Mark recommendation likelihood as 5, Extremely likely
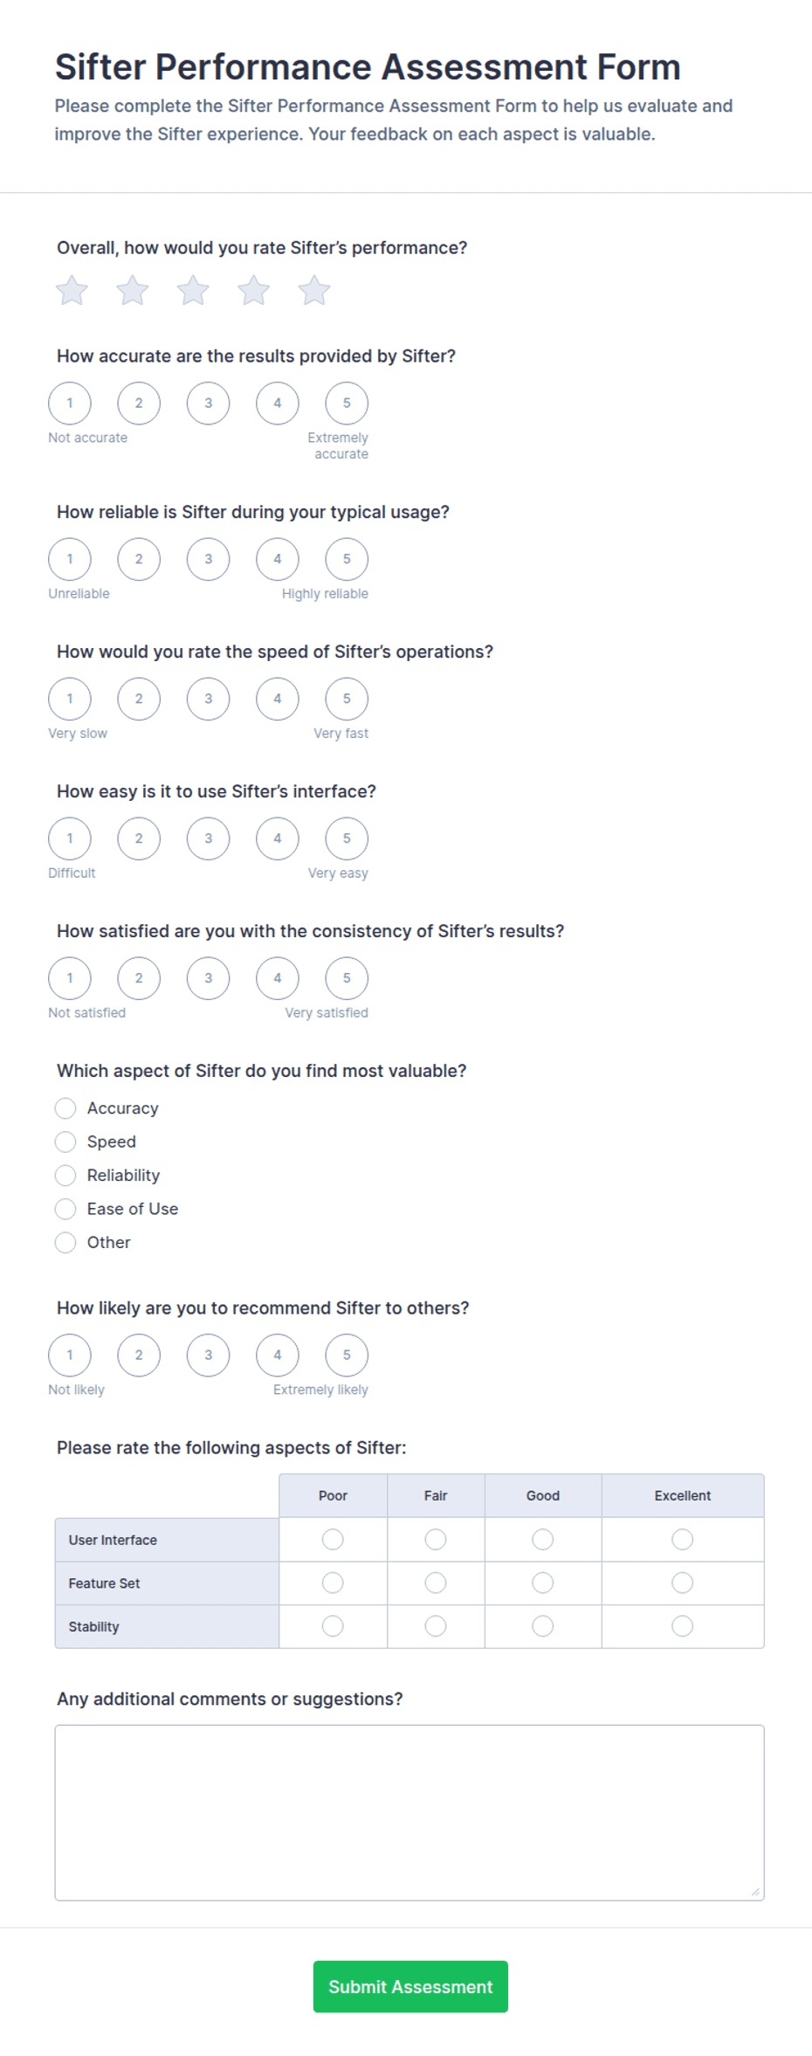 347,1356
